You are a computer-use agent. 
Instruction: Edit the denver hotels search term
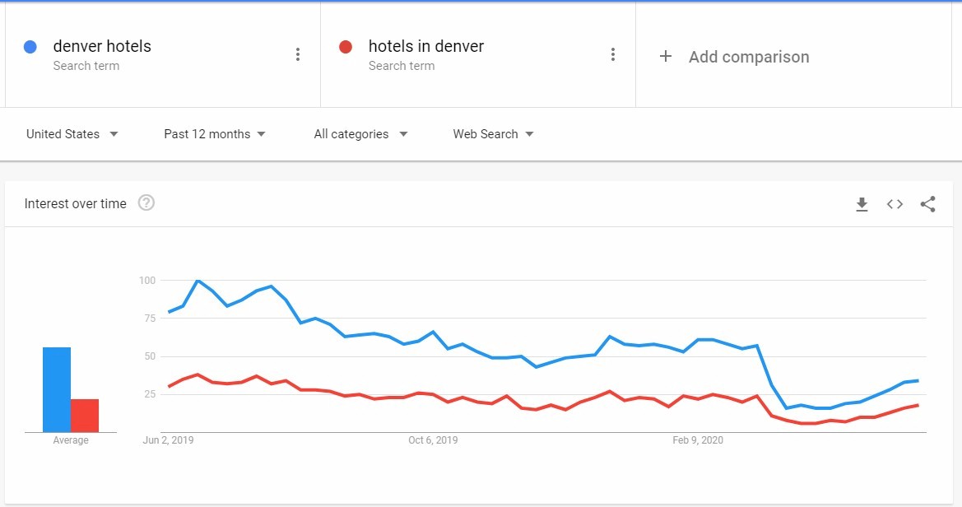[102, 46]
